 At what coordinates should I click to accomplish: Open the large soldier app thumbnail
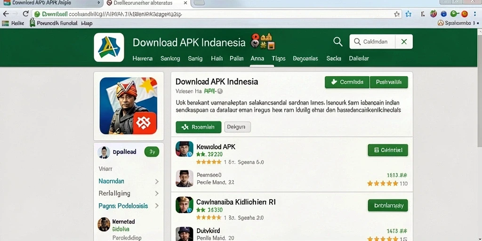[x=128, y=105]
